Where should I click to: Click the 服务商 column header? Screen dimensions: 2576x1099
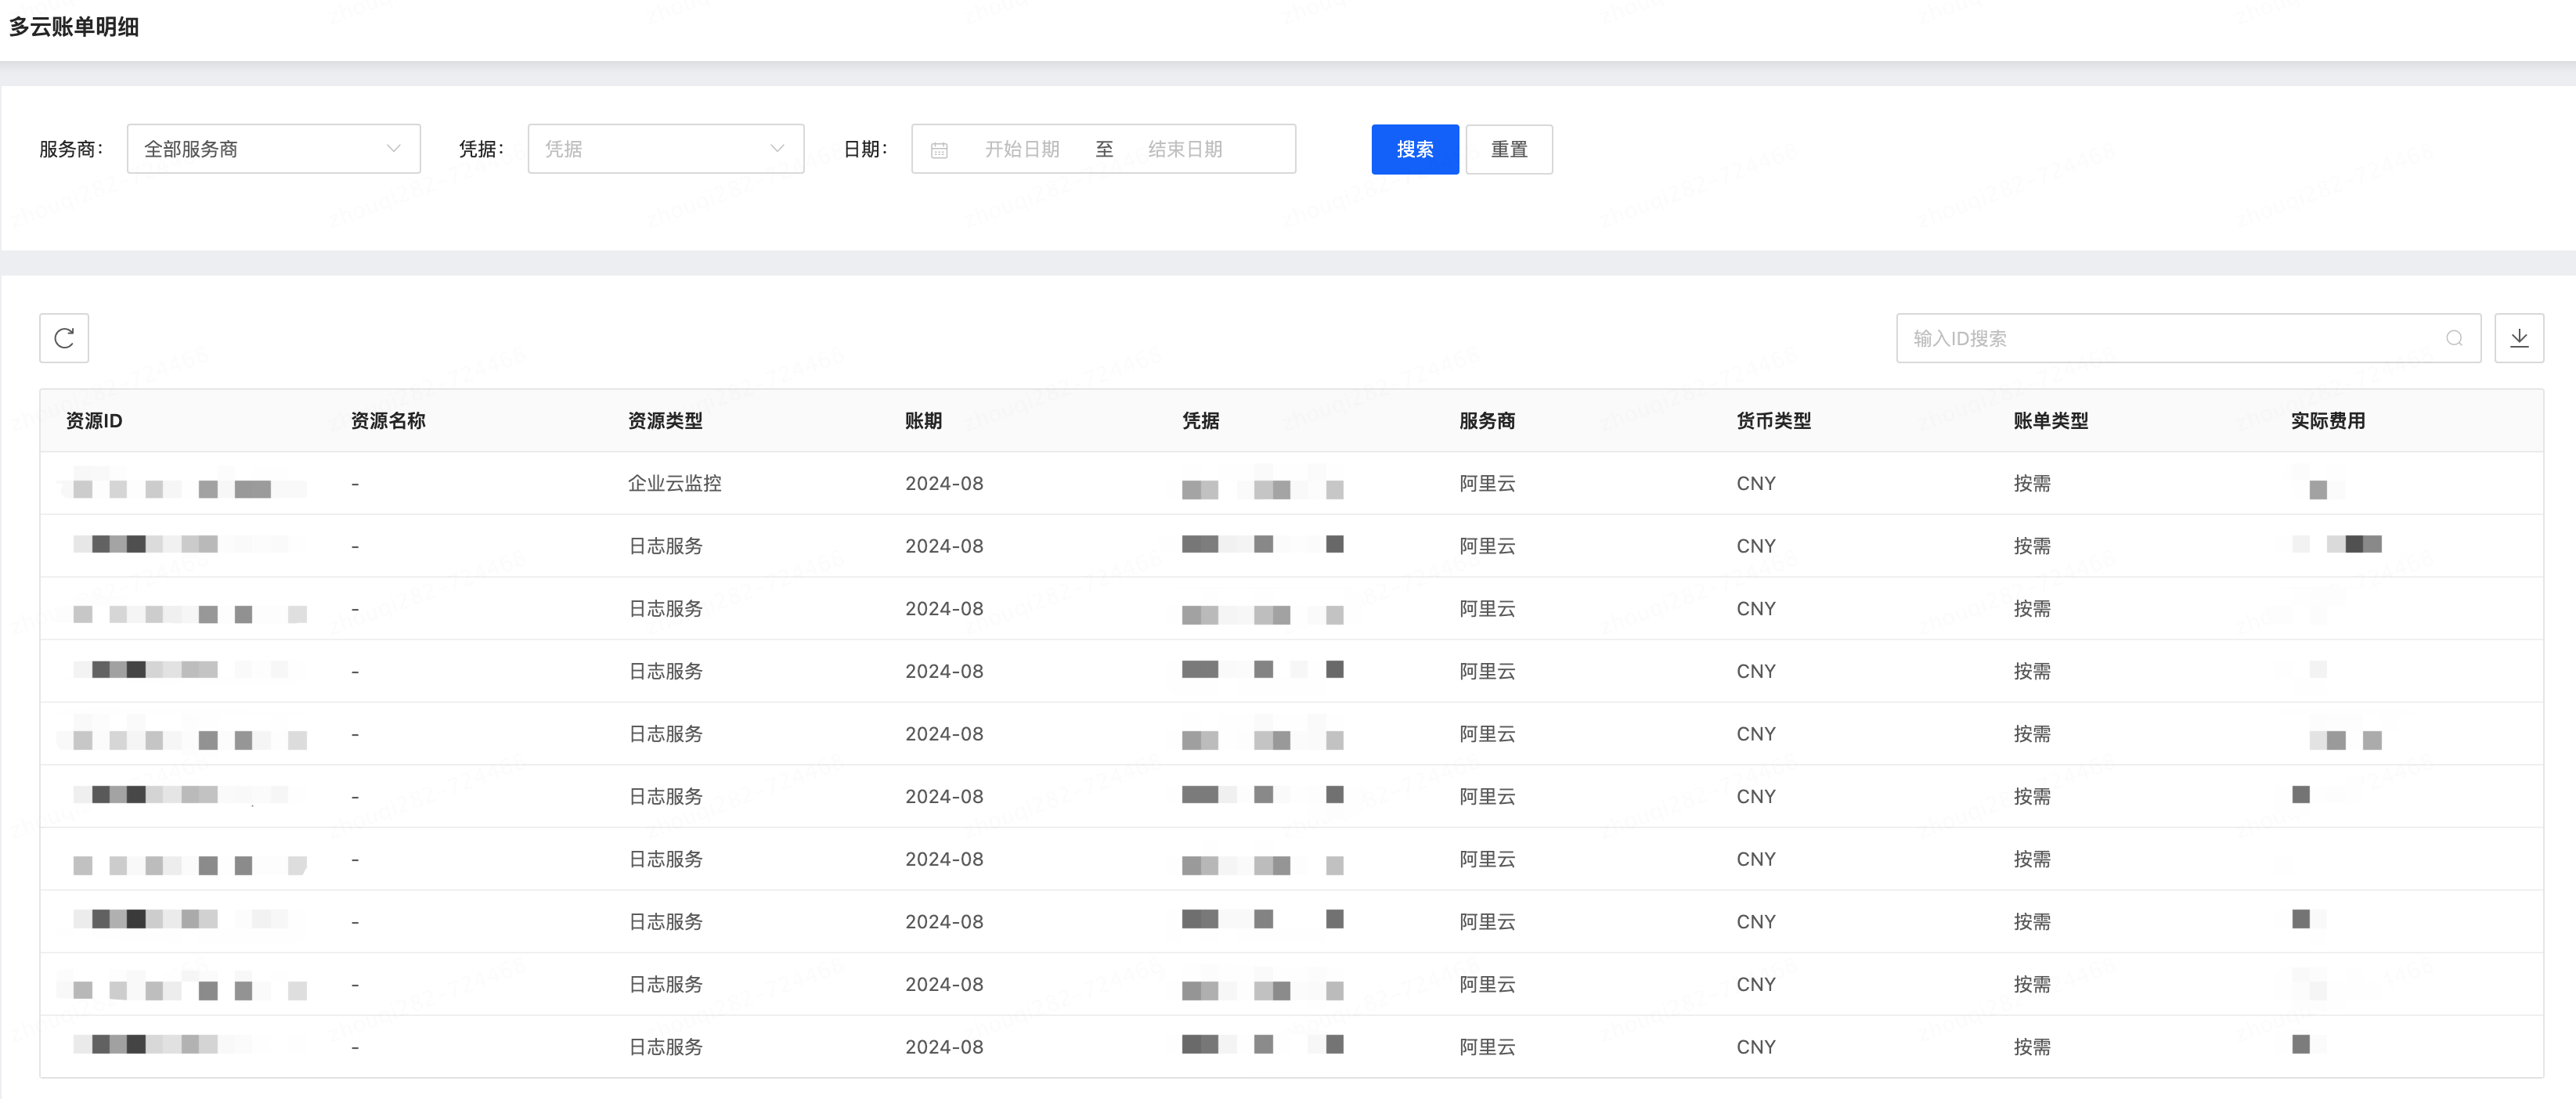pyautogui.click(x=1487, y=421)
